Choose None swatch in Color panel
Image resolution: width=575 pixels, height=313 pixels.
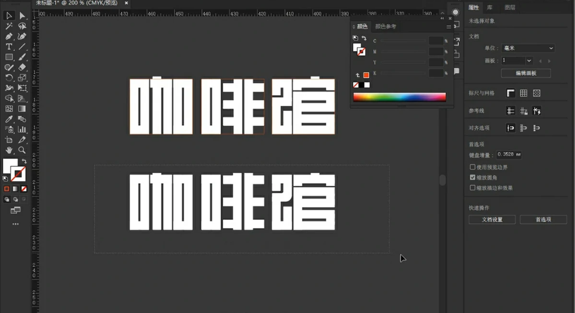[356, 85]
